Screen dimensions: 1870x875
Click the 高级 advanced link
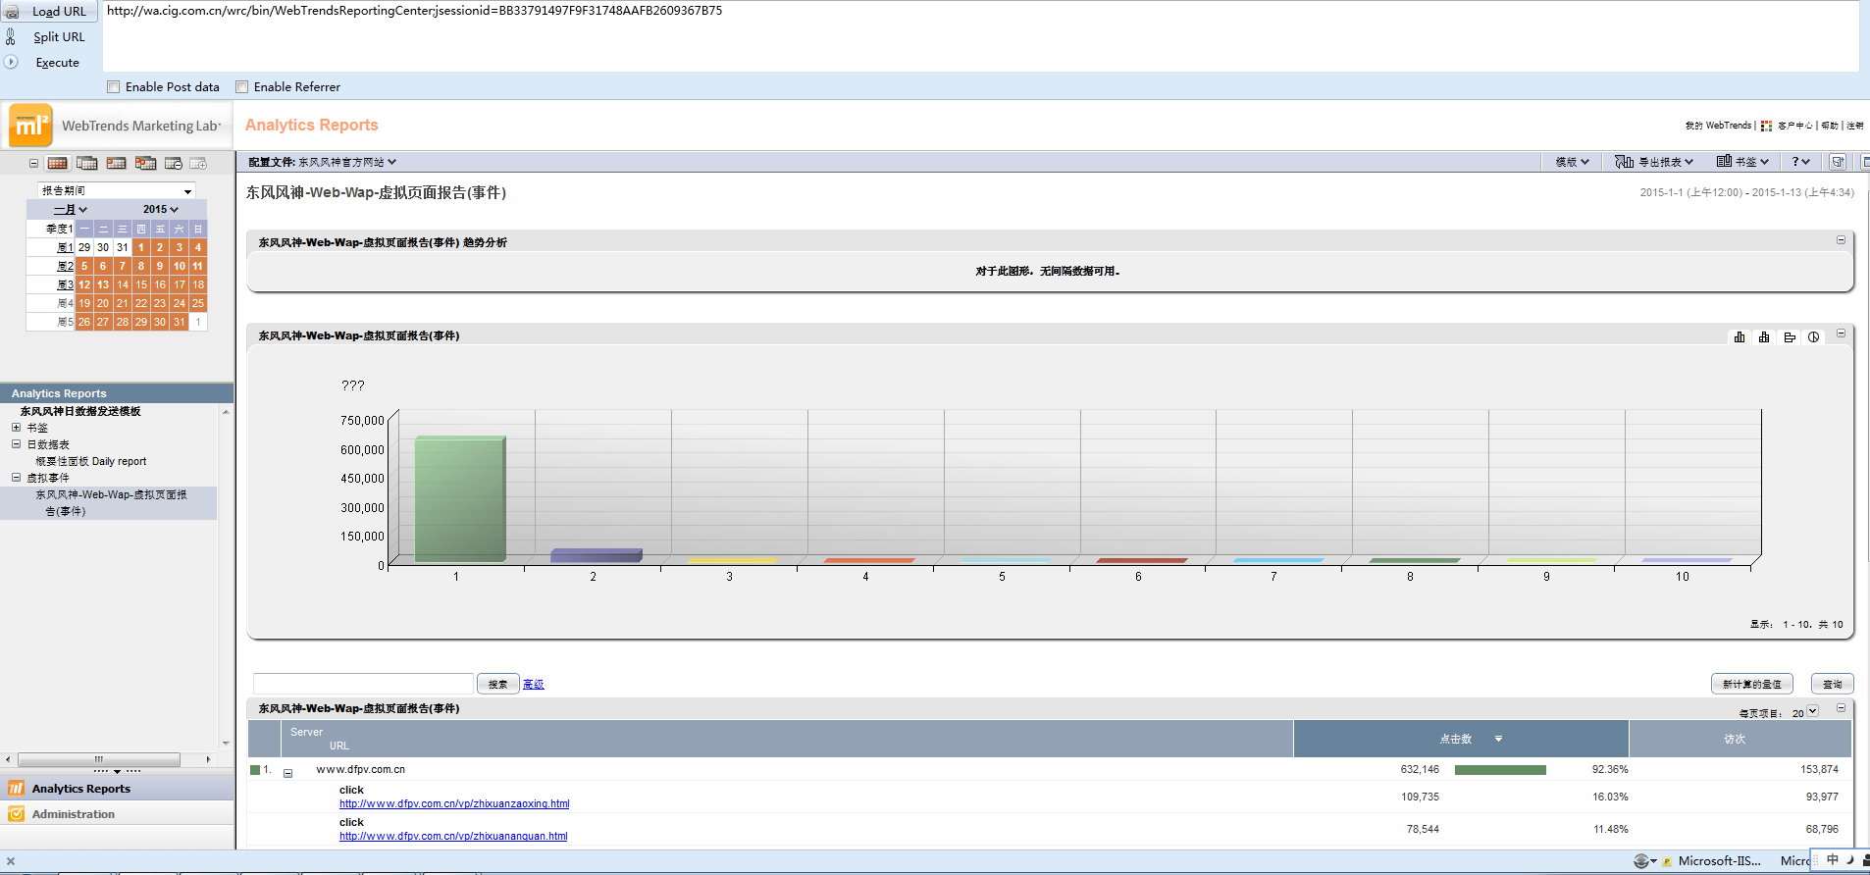533,685
